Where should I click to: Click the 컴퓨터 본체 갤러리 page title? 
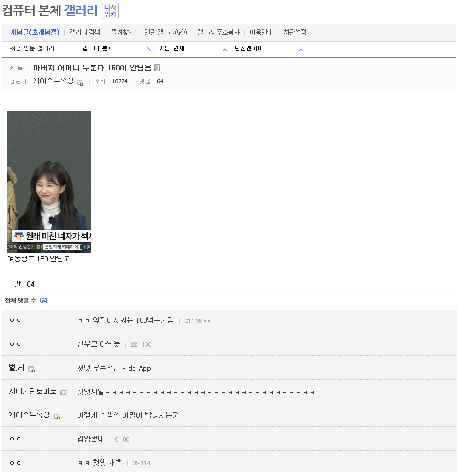50,11
